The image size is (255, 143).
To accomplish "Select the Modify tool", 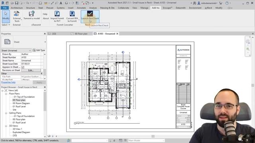I will point(6,16).
